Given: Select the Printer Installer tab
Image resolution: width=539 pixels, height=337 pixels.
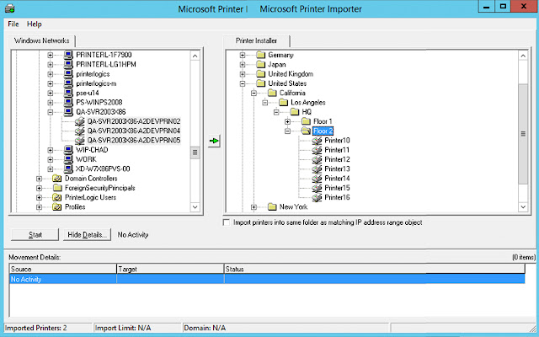Looking at the screenshot, I should (x=256, y=40).
